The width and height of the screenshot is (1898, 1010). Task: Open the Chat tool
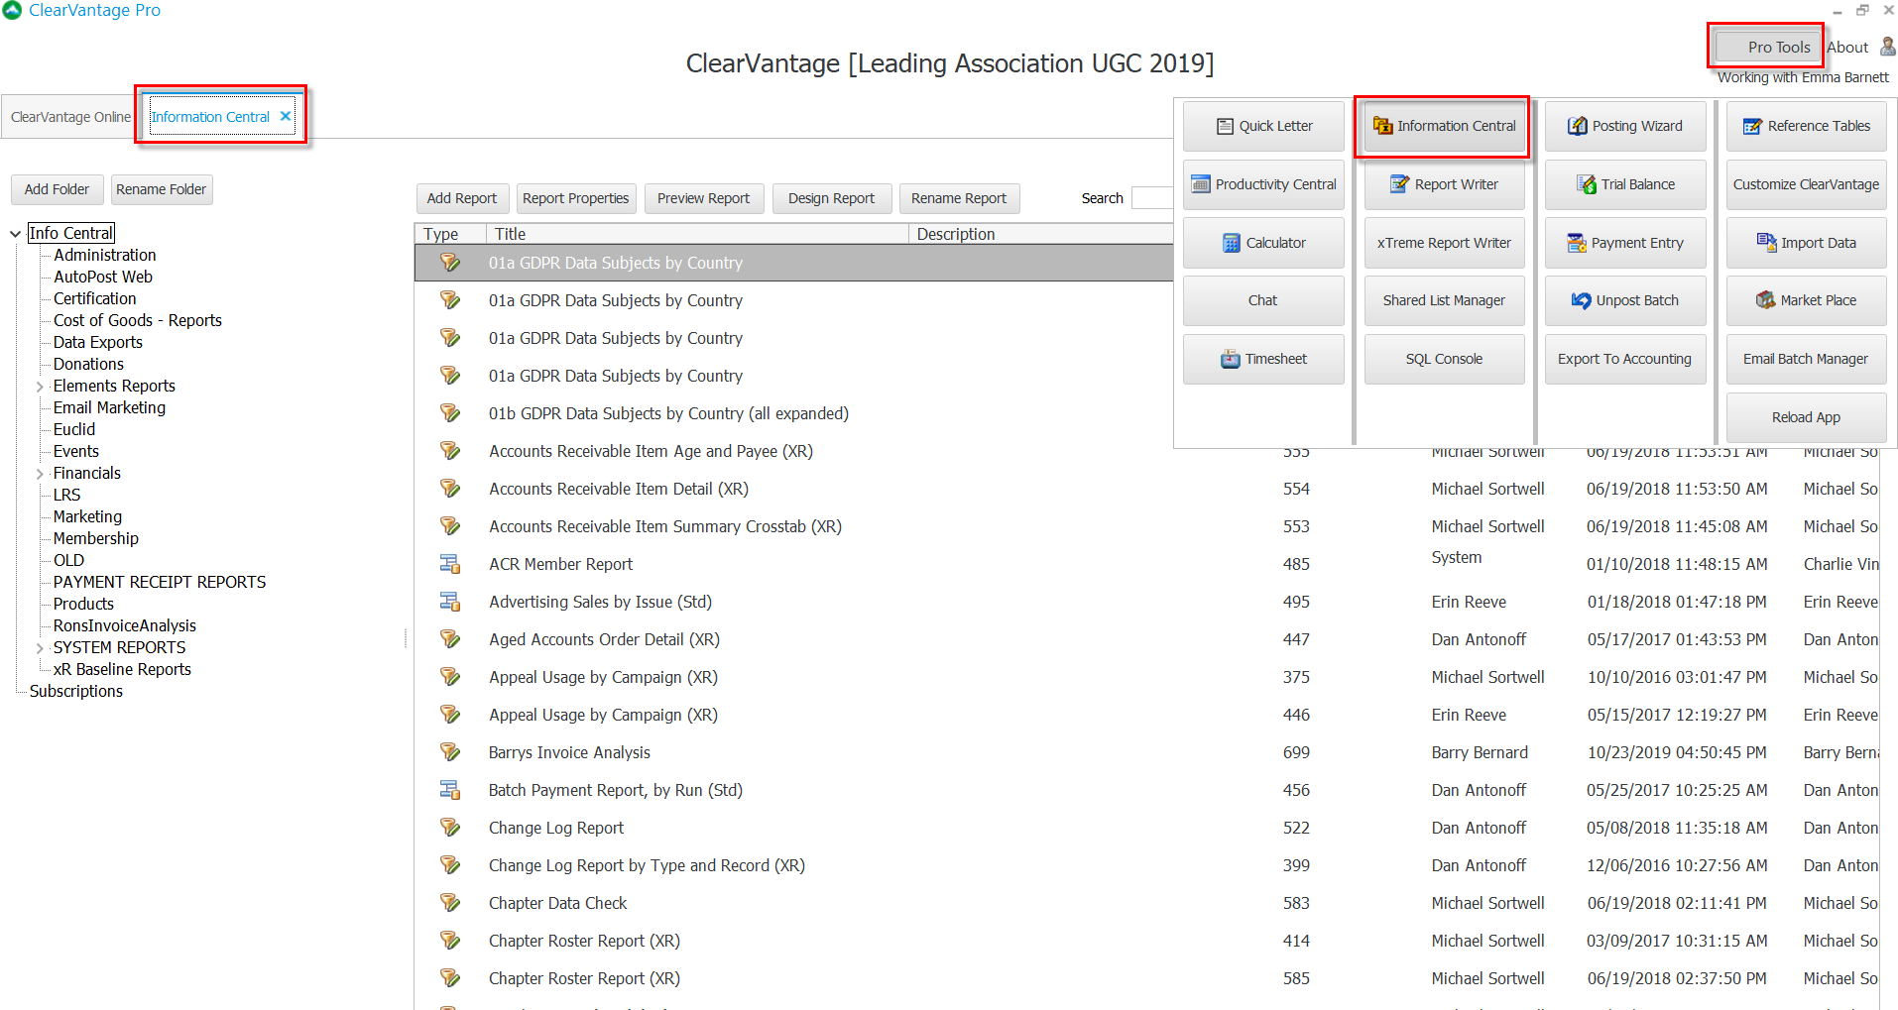[1263, 300]
